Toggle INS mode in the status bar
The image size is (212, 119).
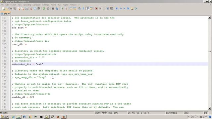205,113
